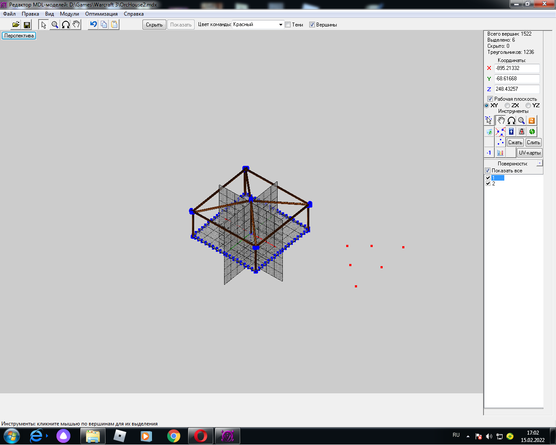The image size is (556, 445).
Task: Select the rotate tool in Инструменты panel
Action: point(511,121)
